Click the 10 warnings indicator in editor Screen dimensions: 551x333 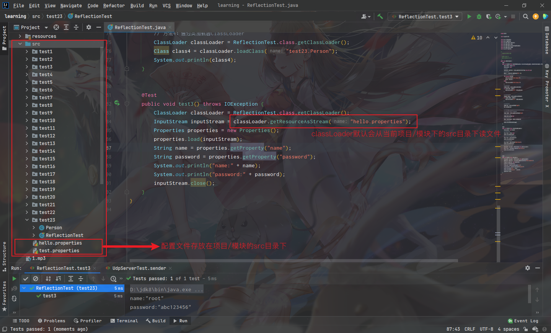[x=477, y=38]
